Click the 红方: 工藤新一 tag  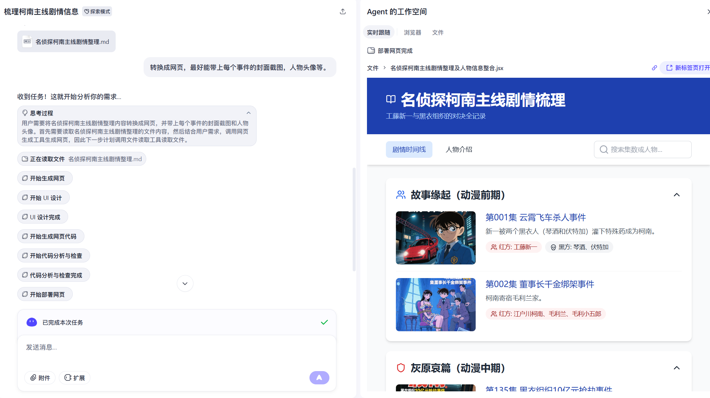click(x=514, y=247)
